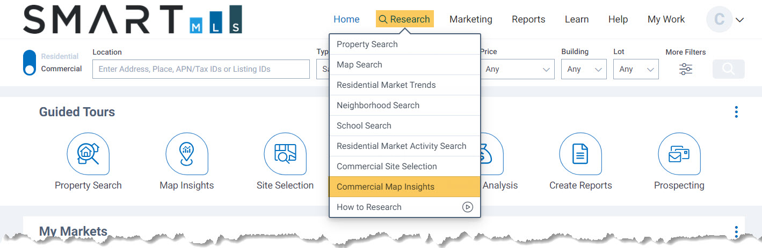This screenshot has width=762, height=248.
Task: Click into the Location search field
Action: coord(201,69)
